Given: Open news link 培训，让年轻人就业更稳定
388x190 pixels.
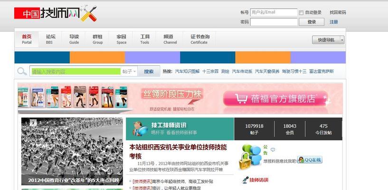Looking at the screenshot, I should coord(176,188).
